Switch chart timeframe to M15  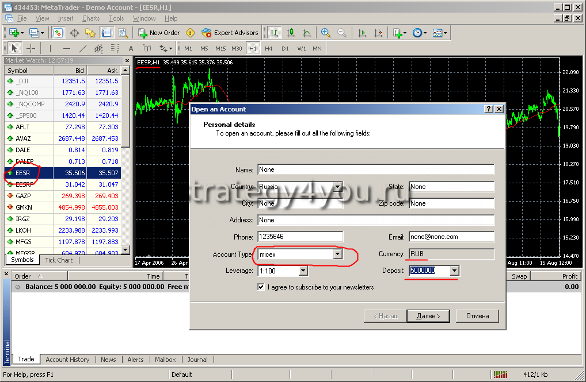coord(220,48)
